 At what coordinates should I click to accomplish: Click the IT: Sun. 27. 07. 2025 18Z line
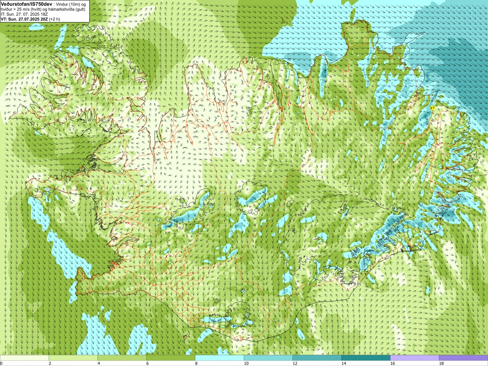[x=24, y=14]
